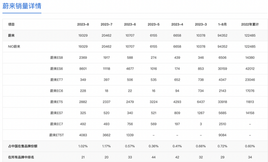The image size is (268, 162).
Task: Open the NIO蔚来 row label
Action: 14,46
